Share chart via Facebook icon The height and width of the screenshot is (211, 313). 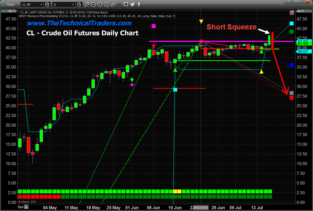tap(139, 4)
